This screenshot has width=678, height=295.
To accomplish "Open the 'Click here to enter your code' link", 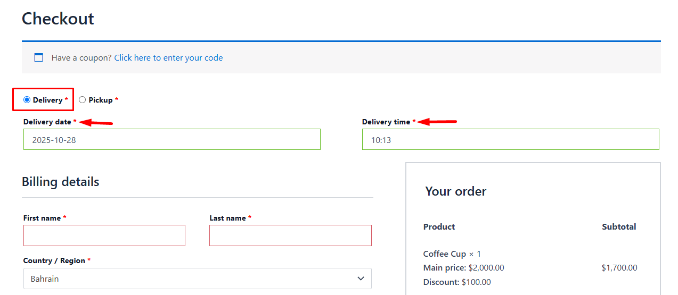I will point(168,58).
